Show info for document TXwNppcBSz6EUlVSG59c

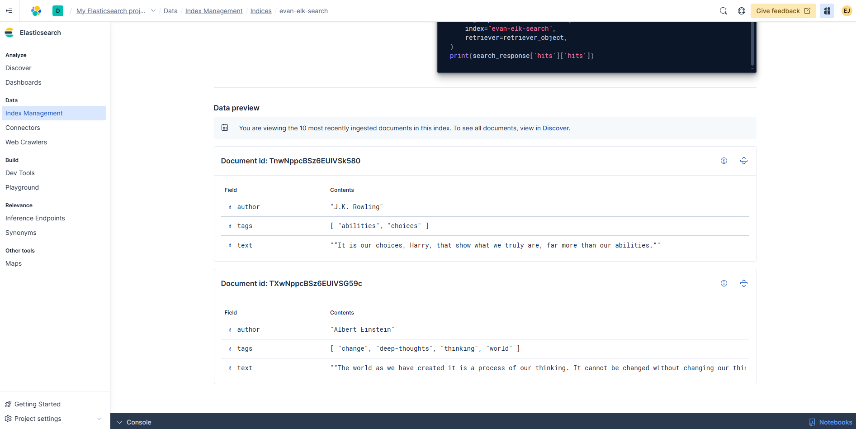coord(724,283)
